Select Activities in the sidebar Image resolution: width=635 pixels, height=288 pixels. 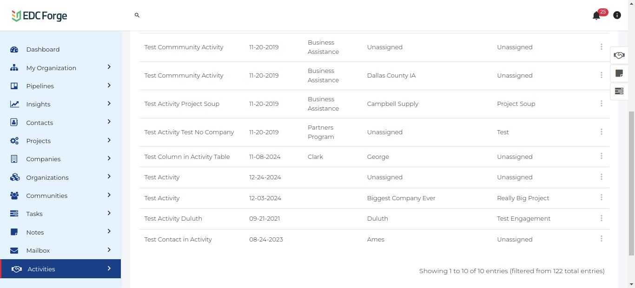tap(41, 269)
